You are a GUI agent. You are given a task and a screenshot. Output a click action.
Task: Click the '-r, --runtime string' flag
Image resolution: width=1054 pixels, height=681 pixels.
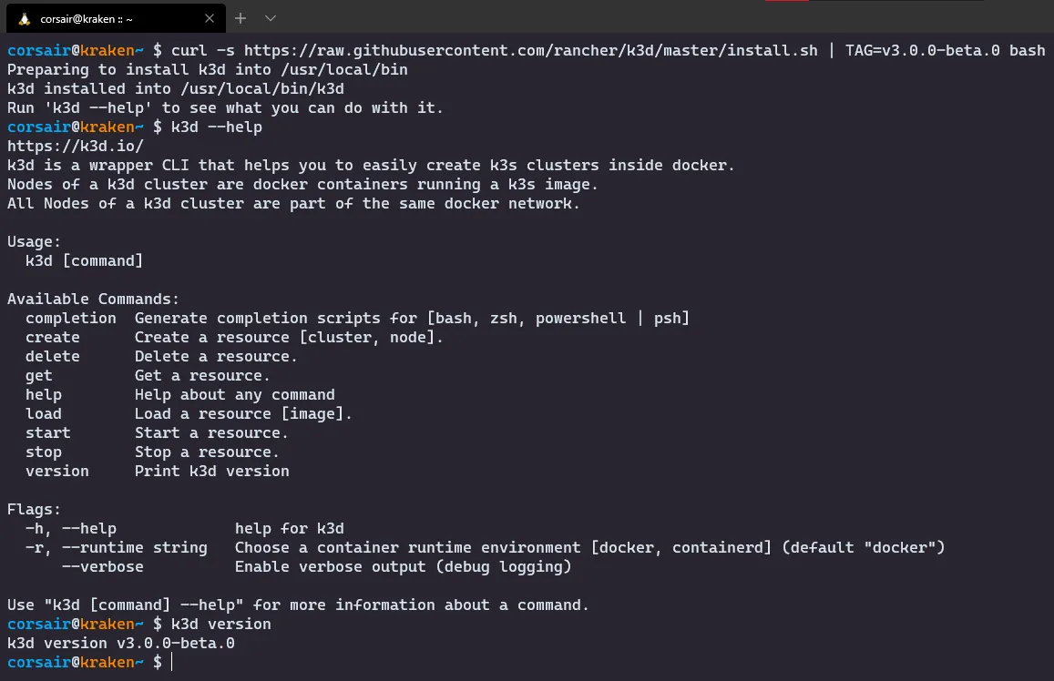coord(117,547)
